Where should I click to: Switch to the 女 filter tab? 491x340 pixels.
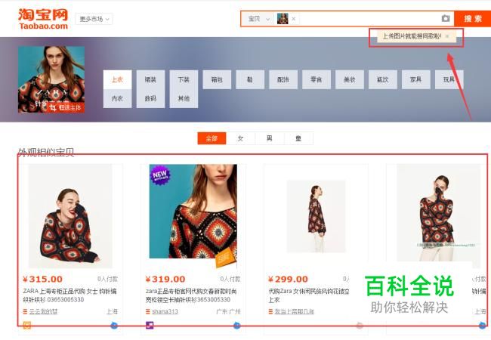coord(240,138)
